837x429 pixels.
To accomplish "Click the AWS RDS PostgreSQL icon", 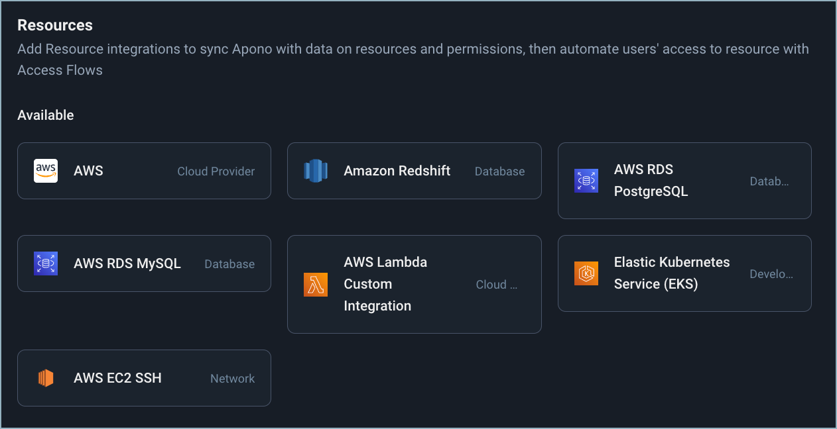I will [x=586, y=181].
